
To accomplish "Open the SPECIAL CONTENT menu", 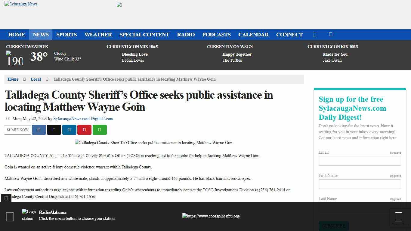I will (x=144, y=35).
